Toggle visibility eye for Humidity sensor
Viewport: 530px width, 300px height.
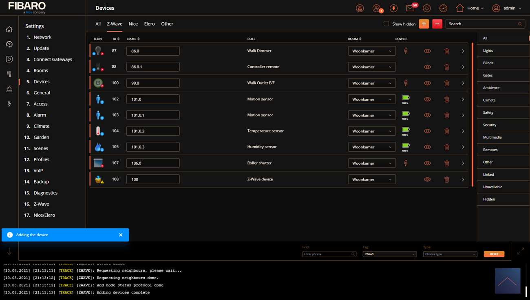[427, 147]
